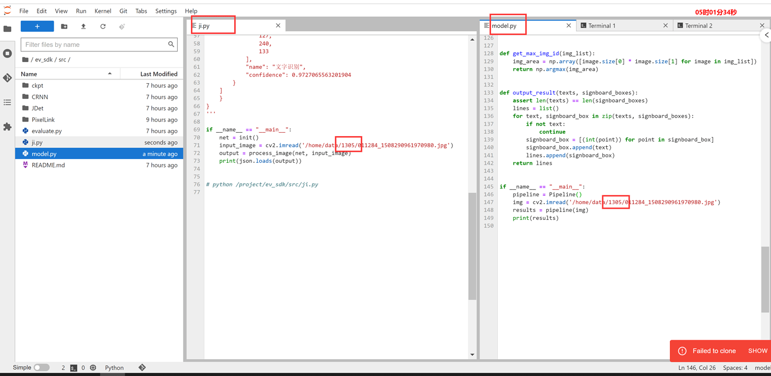Screen dimensions: 771x376
Task: Open the Extension Manager puzzle icon
Action: [7, 127]
